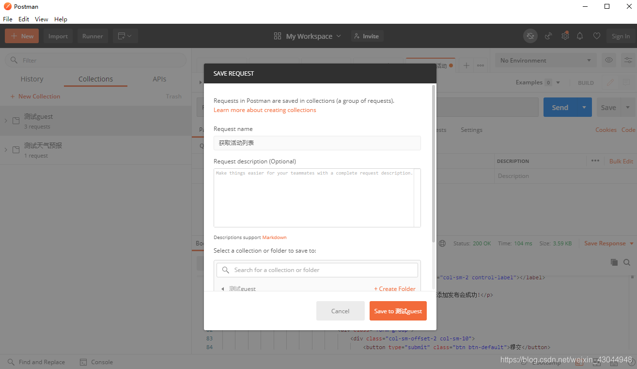Open Learn more about creating collections link

tap(264, 110)
